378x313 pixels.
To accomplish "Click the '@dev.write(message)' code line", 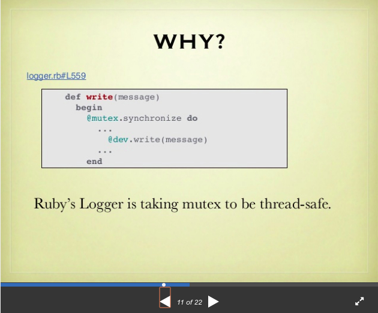I will (x=158, y=140).
